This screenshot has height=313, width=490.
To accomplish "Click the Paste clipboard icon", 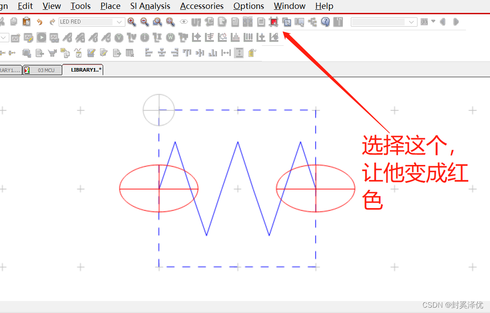I will 27,22.
